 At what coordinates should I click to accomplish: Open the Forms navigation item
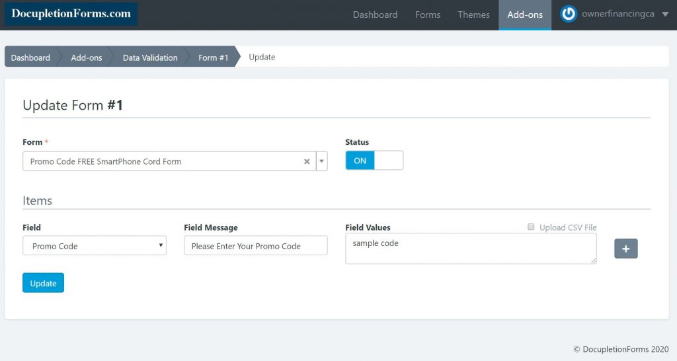tap(427, 15)
